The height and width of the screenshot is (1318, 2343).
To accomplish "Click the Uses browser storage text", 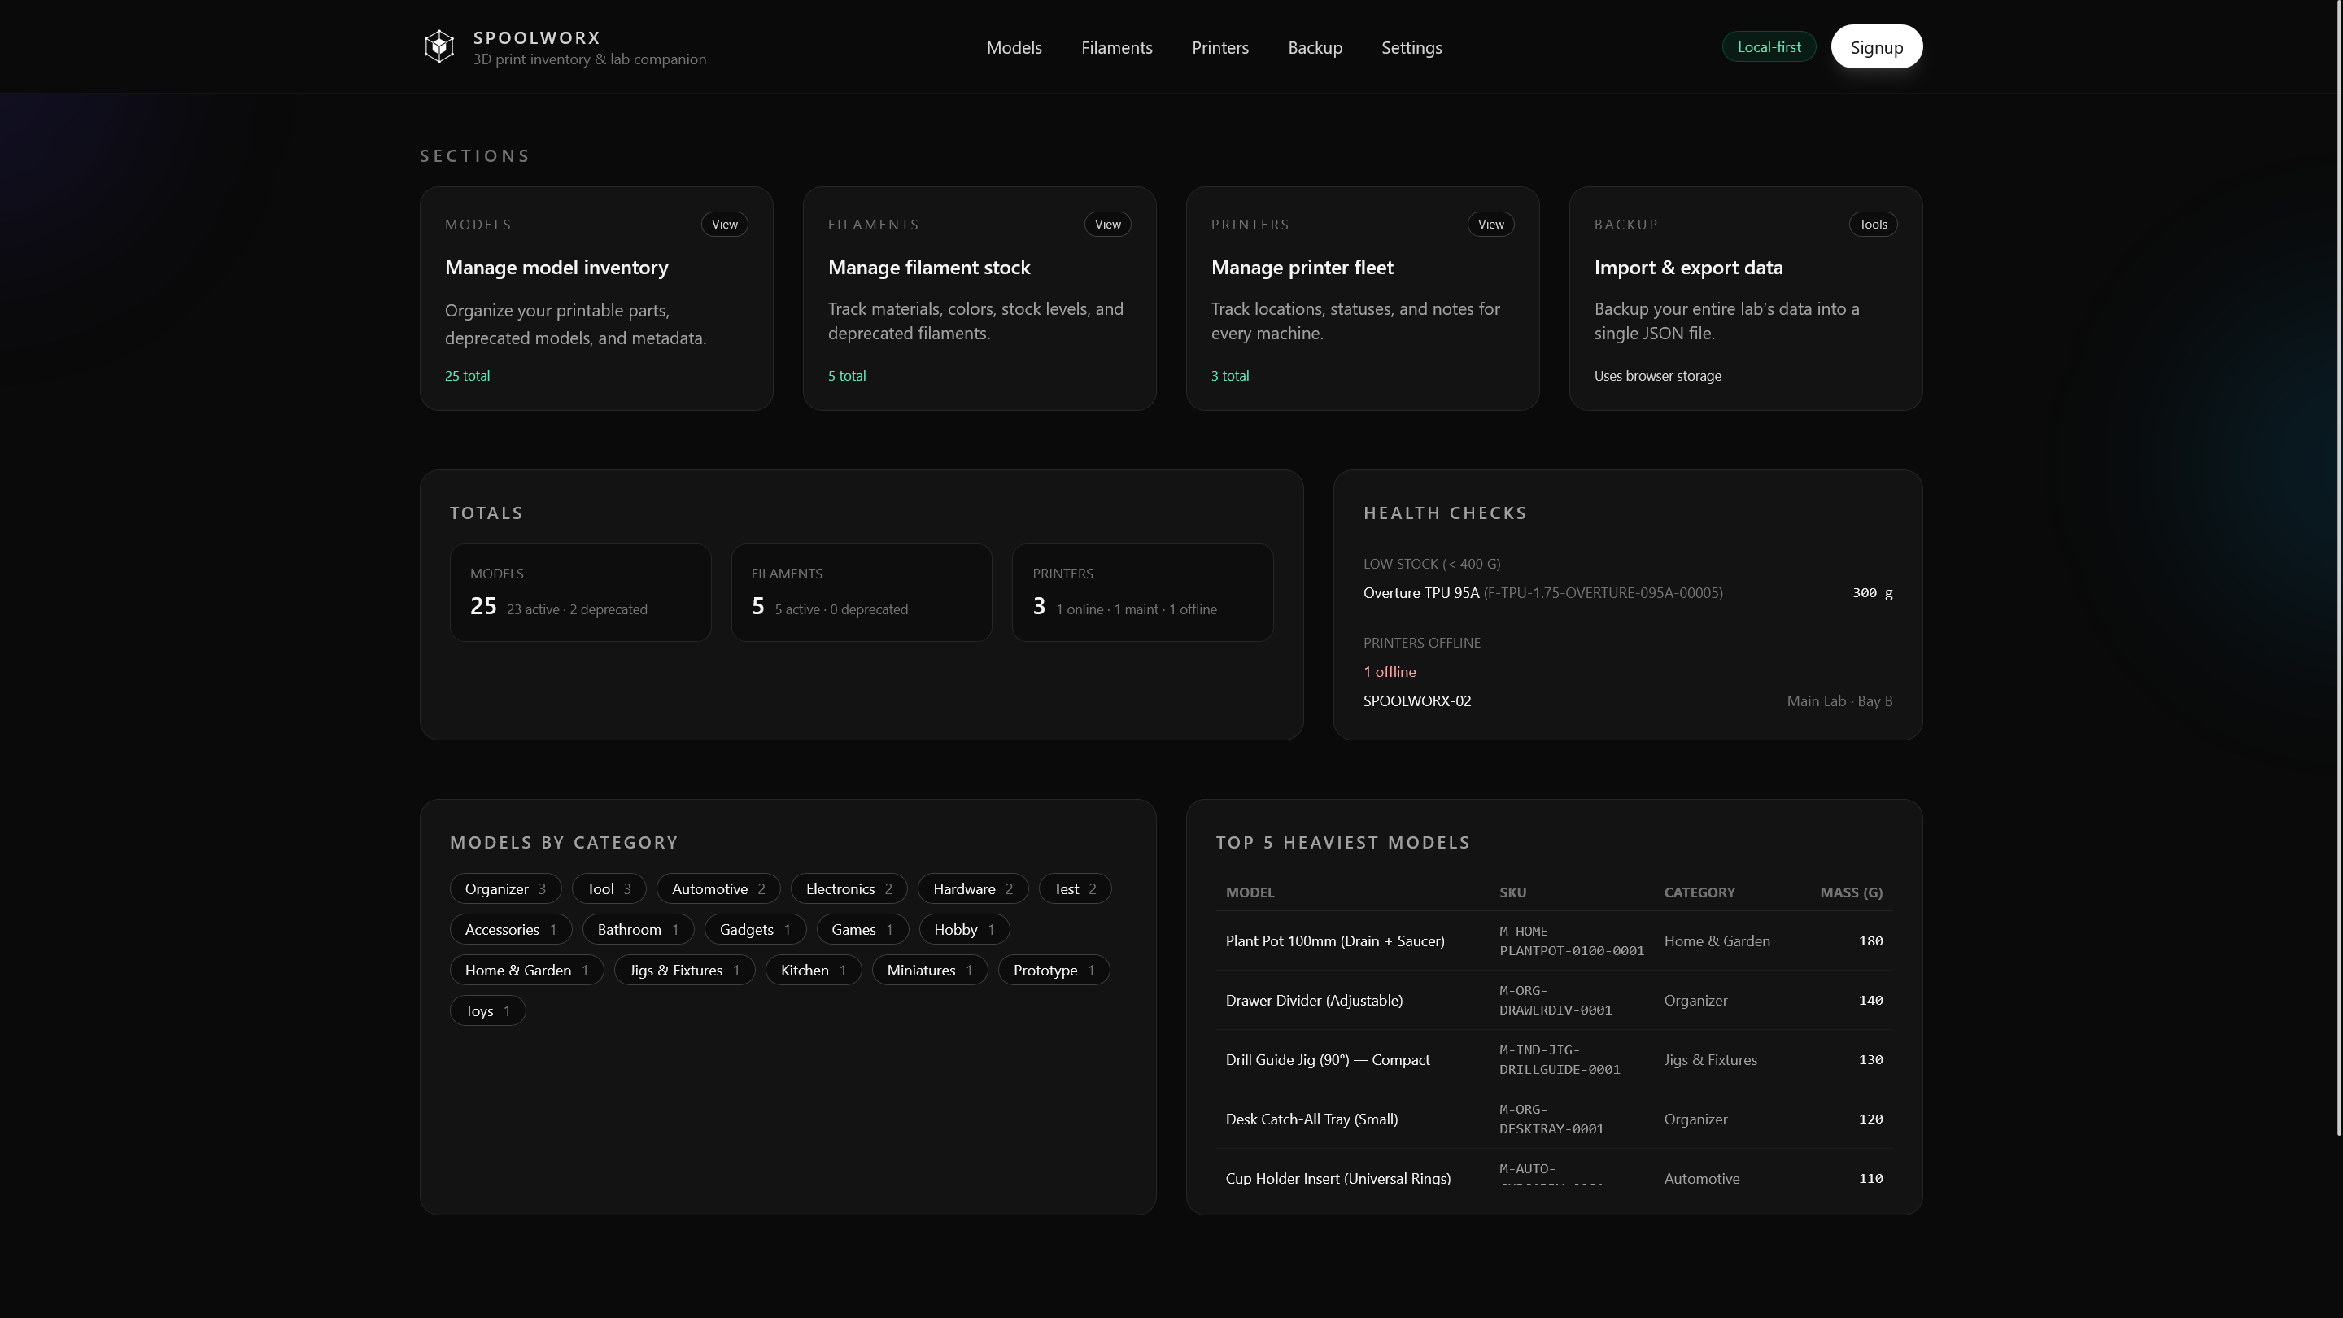I will [1657, 376].
